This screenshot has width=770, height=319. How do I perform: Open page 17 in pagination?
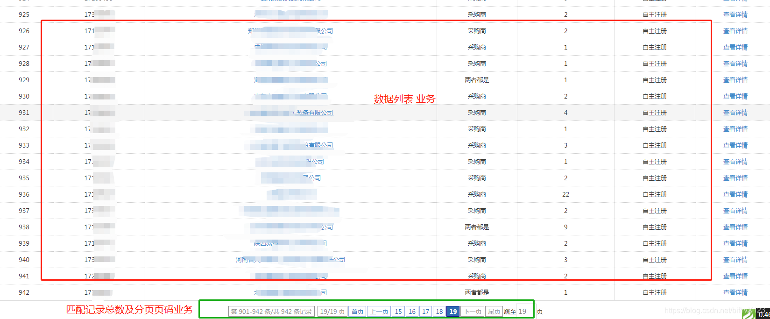click(x=425, y=312)
